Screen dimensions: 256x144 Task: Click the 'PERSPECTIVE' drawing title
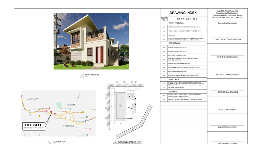[92, 75]
